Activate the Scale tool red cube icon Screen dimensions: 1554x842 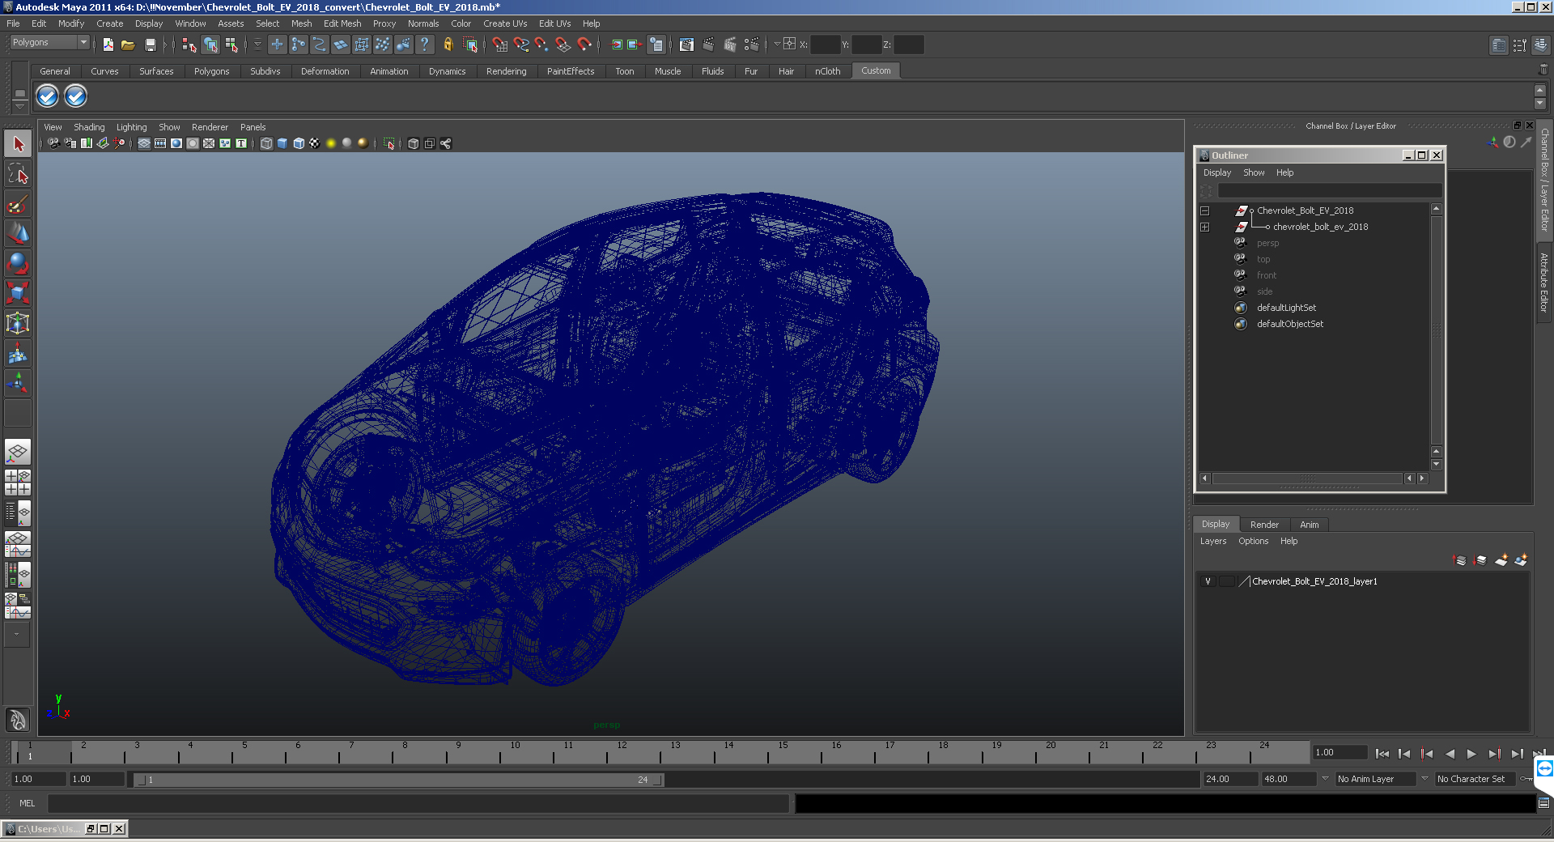[18, 292]
